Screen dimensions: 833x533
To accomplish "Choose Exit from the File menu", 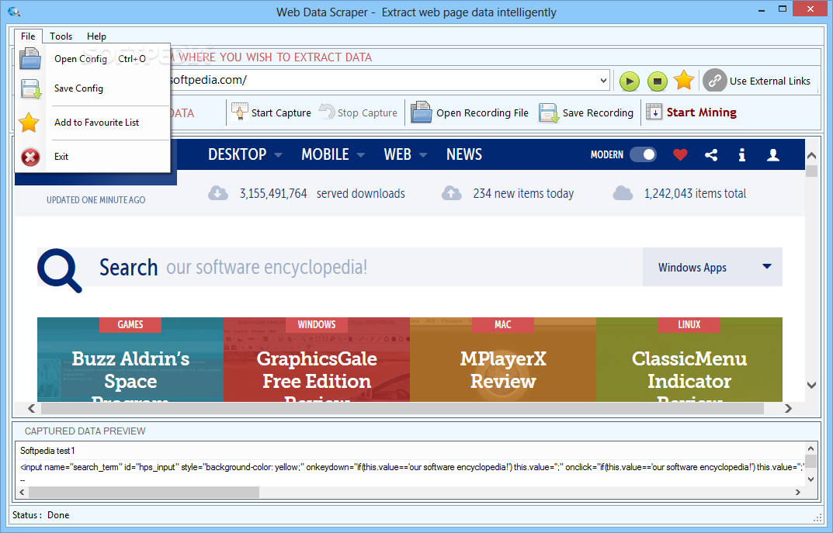I will [x=93, y=157].
